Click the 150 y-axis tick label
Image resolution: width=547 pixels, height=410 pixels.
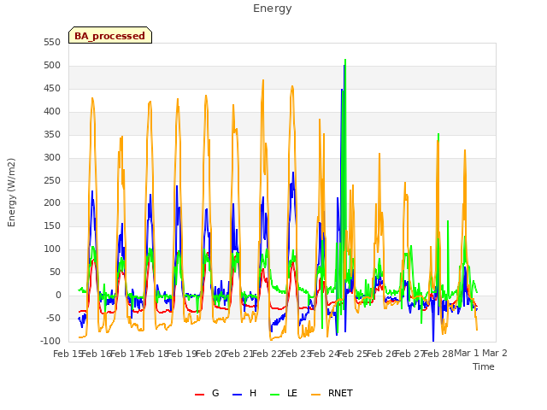point(52,225)
